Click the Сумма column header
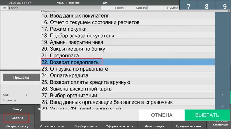231x129 pixels. click(x=163, y=8)
